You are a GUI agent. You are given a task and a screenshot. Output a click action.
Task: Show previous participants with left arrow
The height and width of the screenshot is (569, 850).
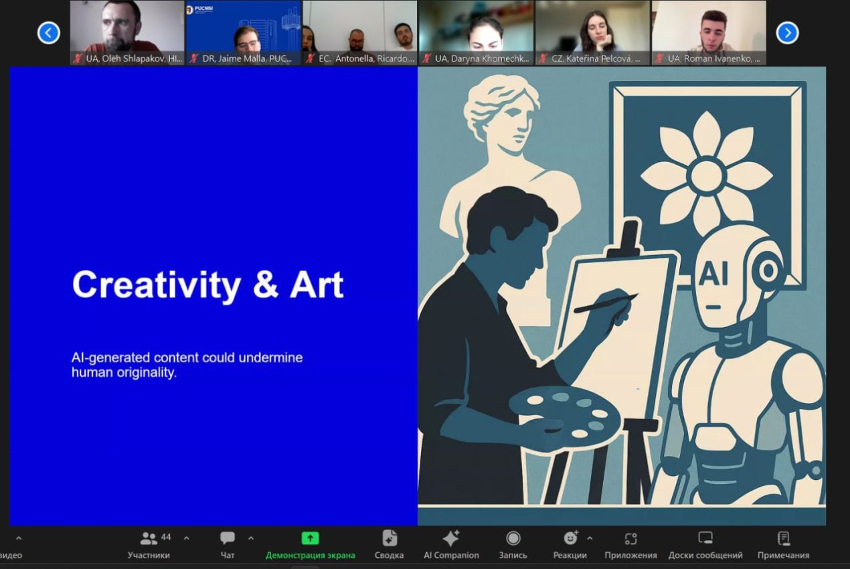[48, 32]
